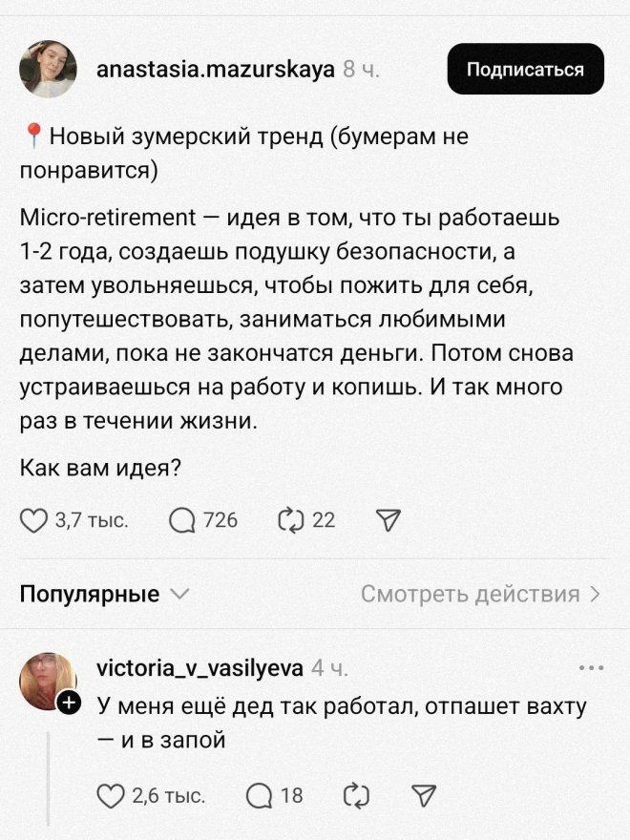Click the 726 replies count

220,519
